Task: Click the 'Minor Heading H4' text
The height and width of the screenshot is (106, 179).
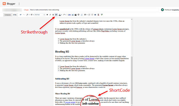Action: [x=63, y=94]
